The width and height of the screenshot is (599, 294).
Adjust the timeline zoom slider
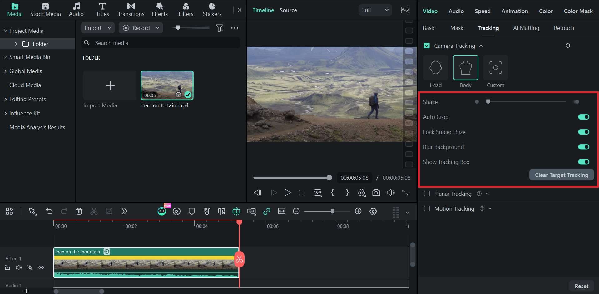click(x=327, y=211)
